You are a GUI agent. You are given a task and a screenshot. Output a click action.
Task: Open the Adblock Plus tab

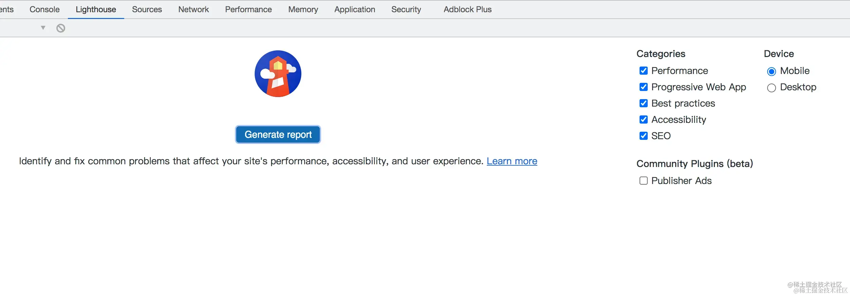467,10
